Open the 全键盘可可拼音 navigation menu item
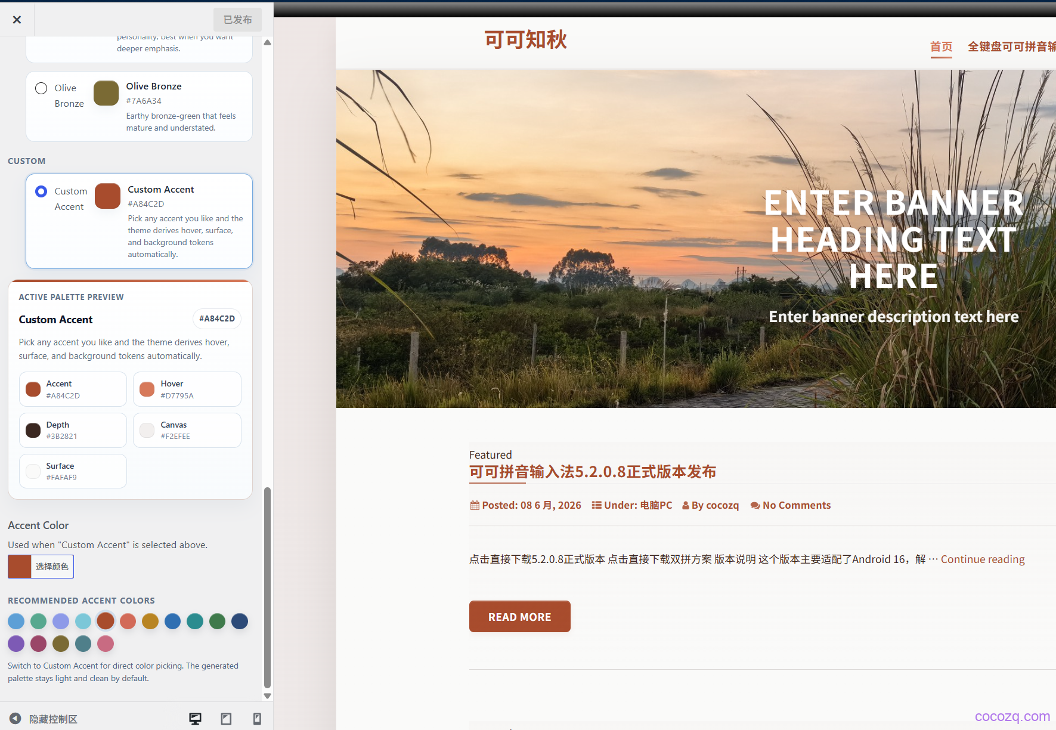The width and height of the screenshot is (1056, 730). pos(1012,47)
